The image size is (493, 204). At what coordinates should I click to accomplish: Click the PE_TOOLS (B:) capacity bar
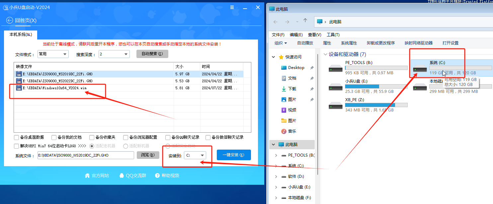pos(376,68)
